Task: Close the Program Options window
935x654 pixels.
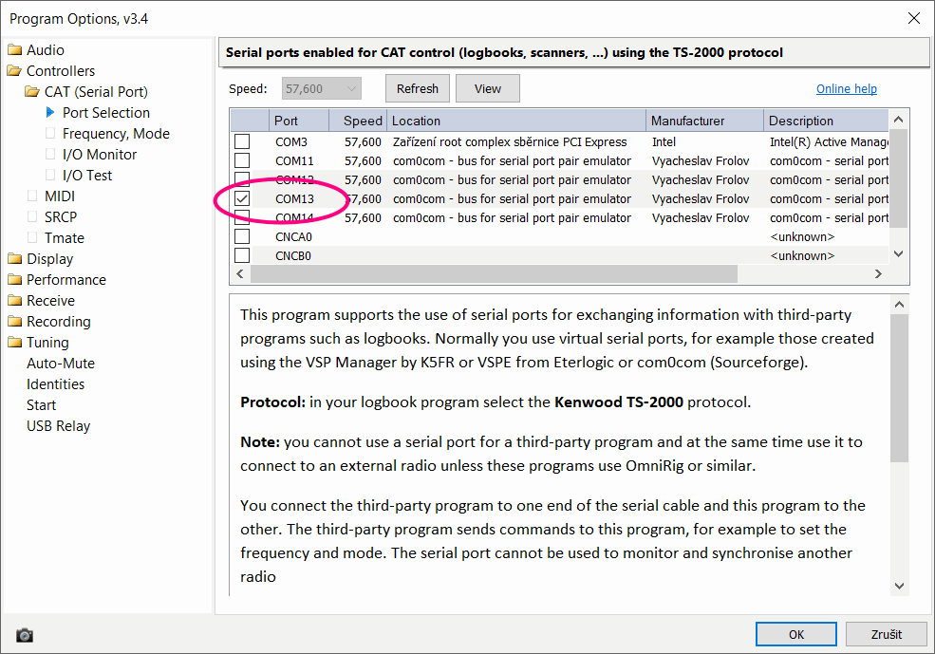Action: pyautogui.click(x=913, y=18)
